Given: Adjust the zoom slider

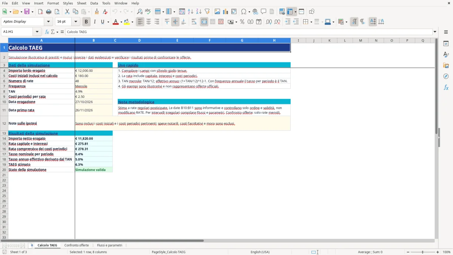Looking at the screenshot, I should tap(422, 252).
